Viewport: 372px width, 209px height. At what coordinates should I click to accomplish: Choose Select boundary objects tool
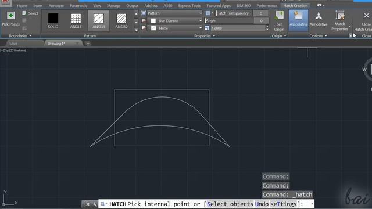30,13
